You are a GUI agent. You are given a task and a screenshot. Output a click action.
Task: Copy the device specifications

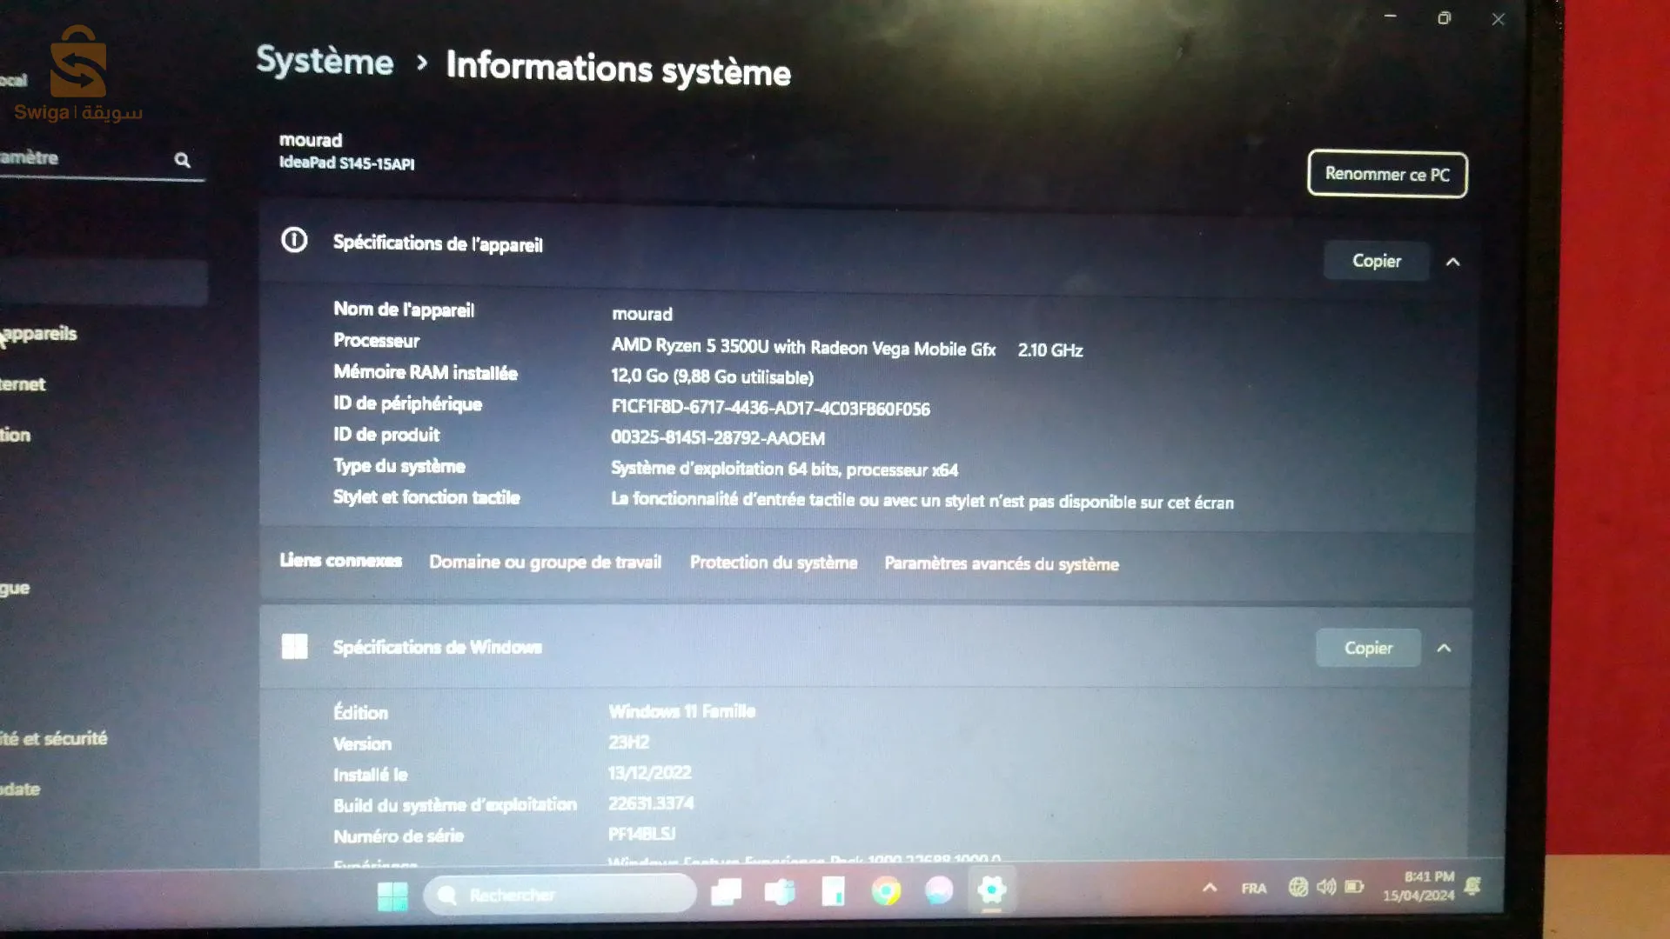pyautogui.click(x=1376, y=261)
